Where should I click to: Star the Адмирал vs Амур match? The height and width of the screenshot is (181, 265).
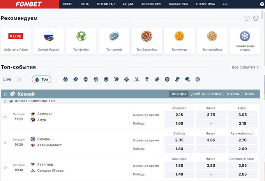click(5, 117)
